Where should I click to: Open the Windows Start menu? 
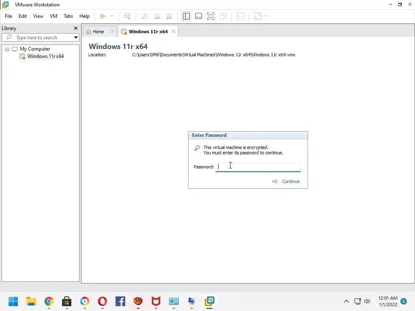pos(13,301)
